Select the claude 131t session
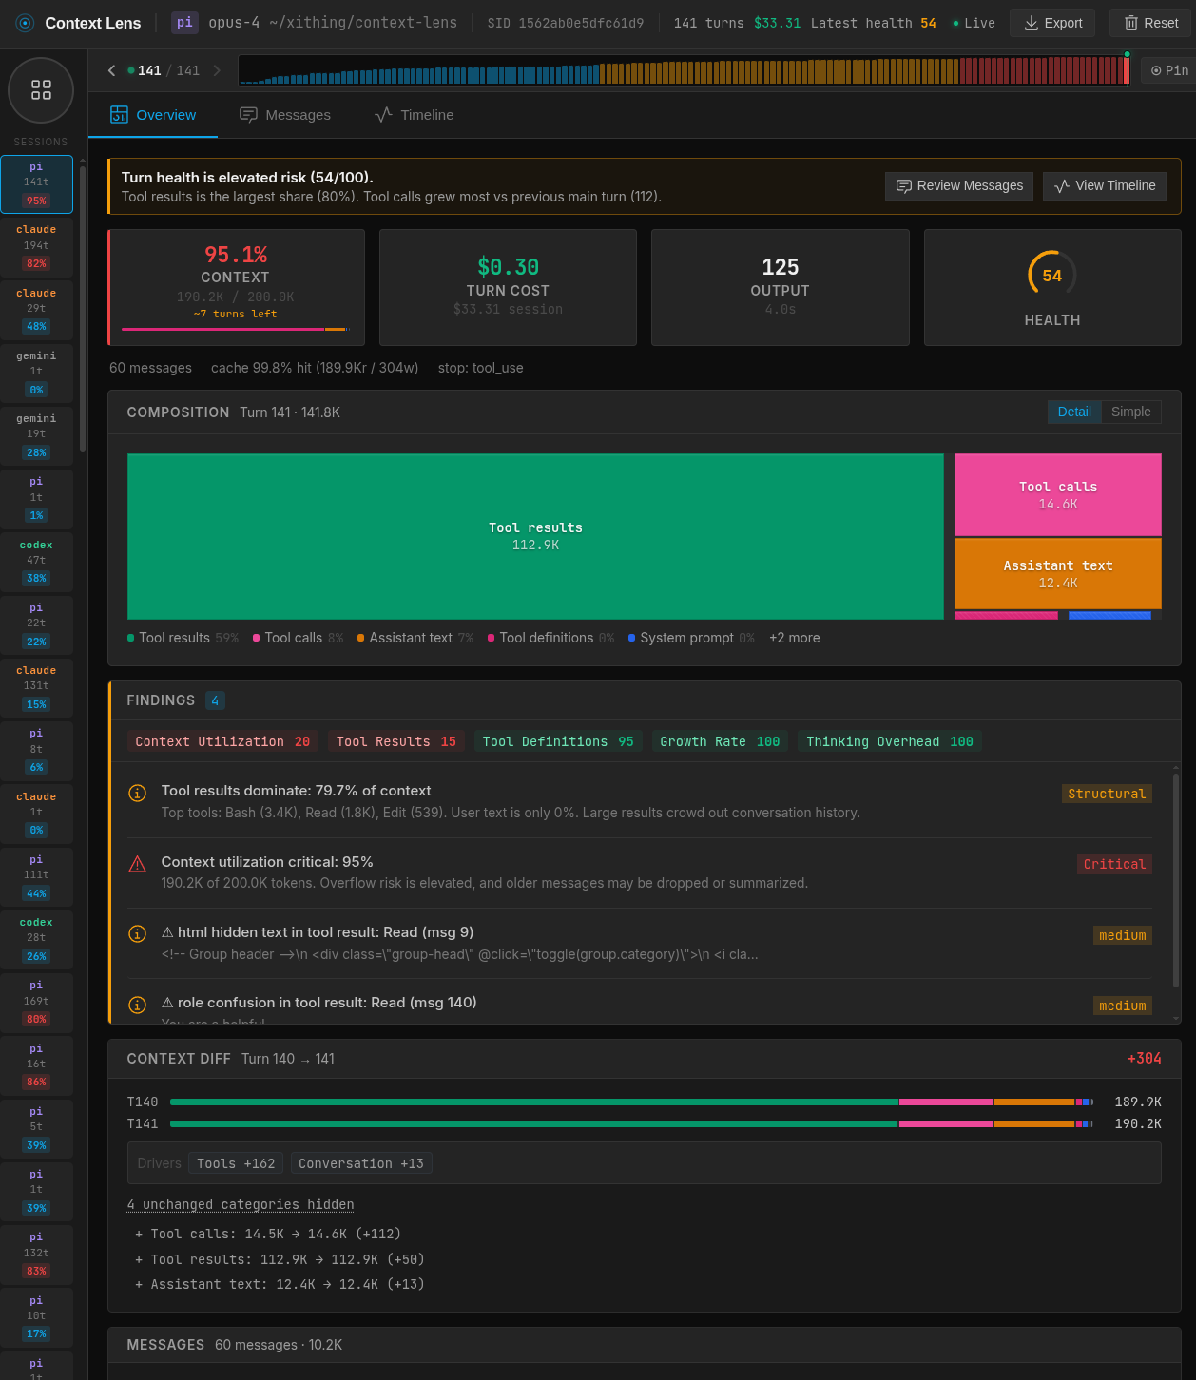1196x1380 pixels. pyautogui.click(x=36, y=687)
